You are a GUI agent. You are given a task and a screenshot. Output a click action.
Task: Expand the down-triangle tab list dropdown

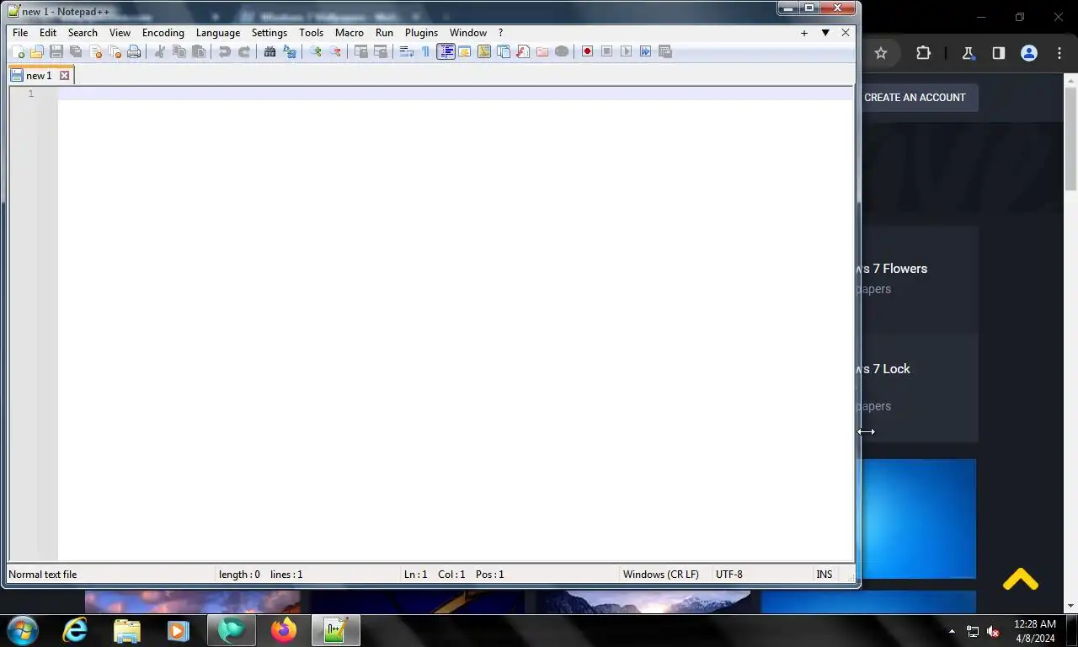pyautogui.click(x=825, y=33)
